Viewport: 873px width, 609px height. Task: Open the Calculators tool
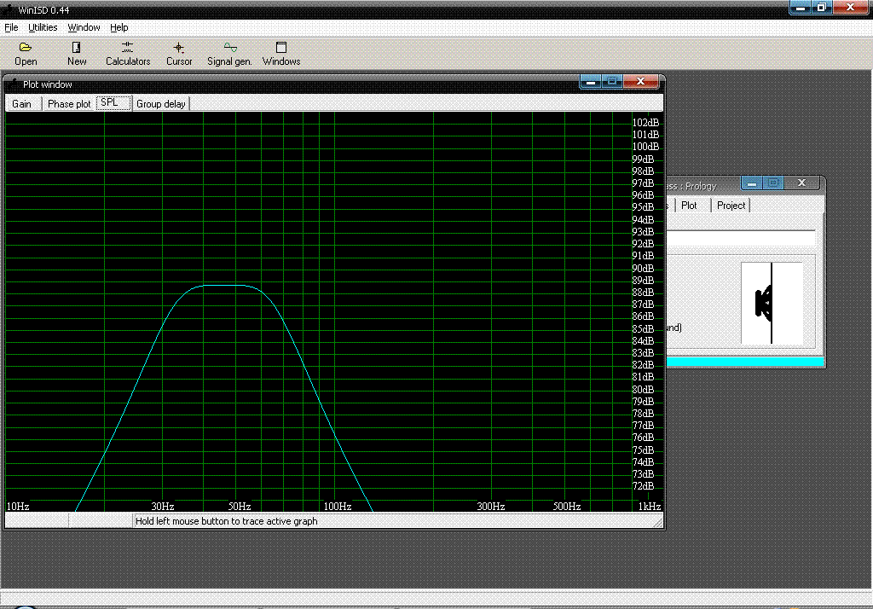coord(127,49)
